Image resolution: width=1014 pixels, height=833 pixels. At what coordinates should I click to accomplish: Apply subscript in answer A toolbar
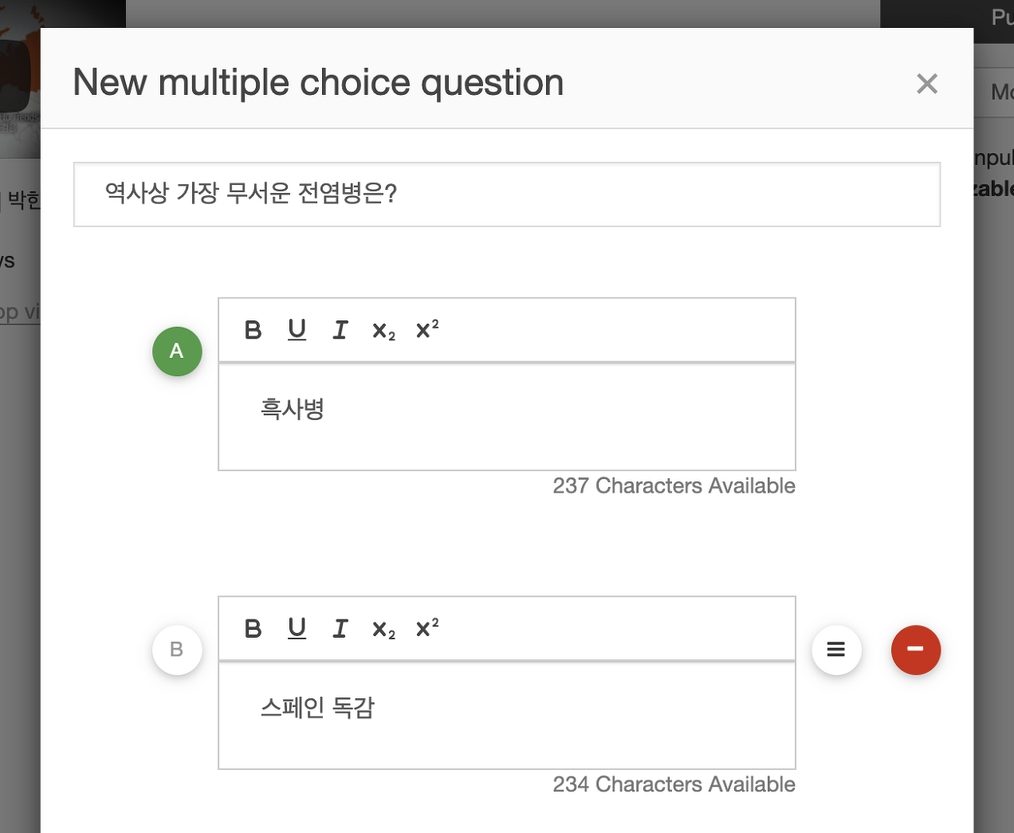pos(383,331)
